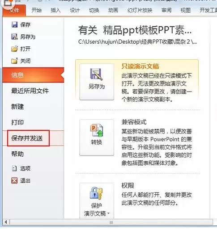This screenshot has width=217, height=229.
Task: Switch to the 幻灯片放映 Slide Show tab
Action: coord(140,10)
